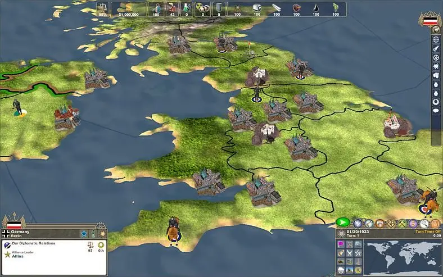Select the gear wheel industry icon
Viewport: 443px width, 277px height.
[391, 224]
